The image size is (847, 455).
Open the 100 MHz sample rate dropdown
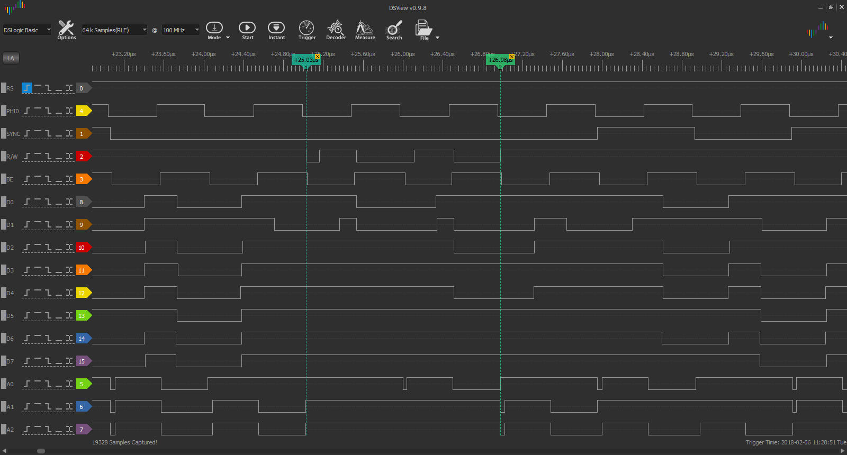tap(181, 30)
